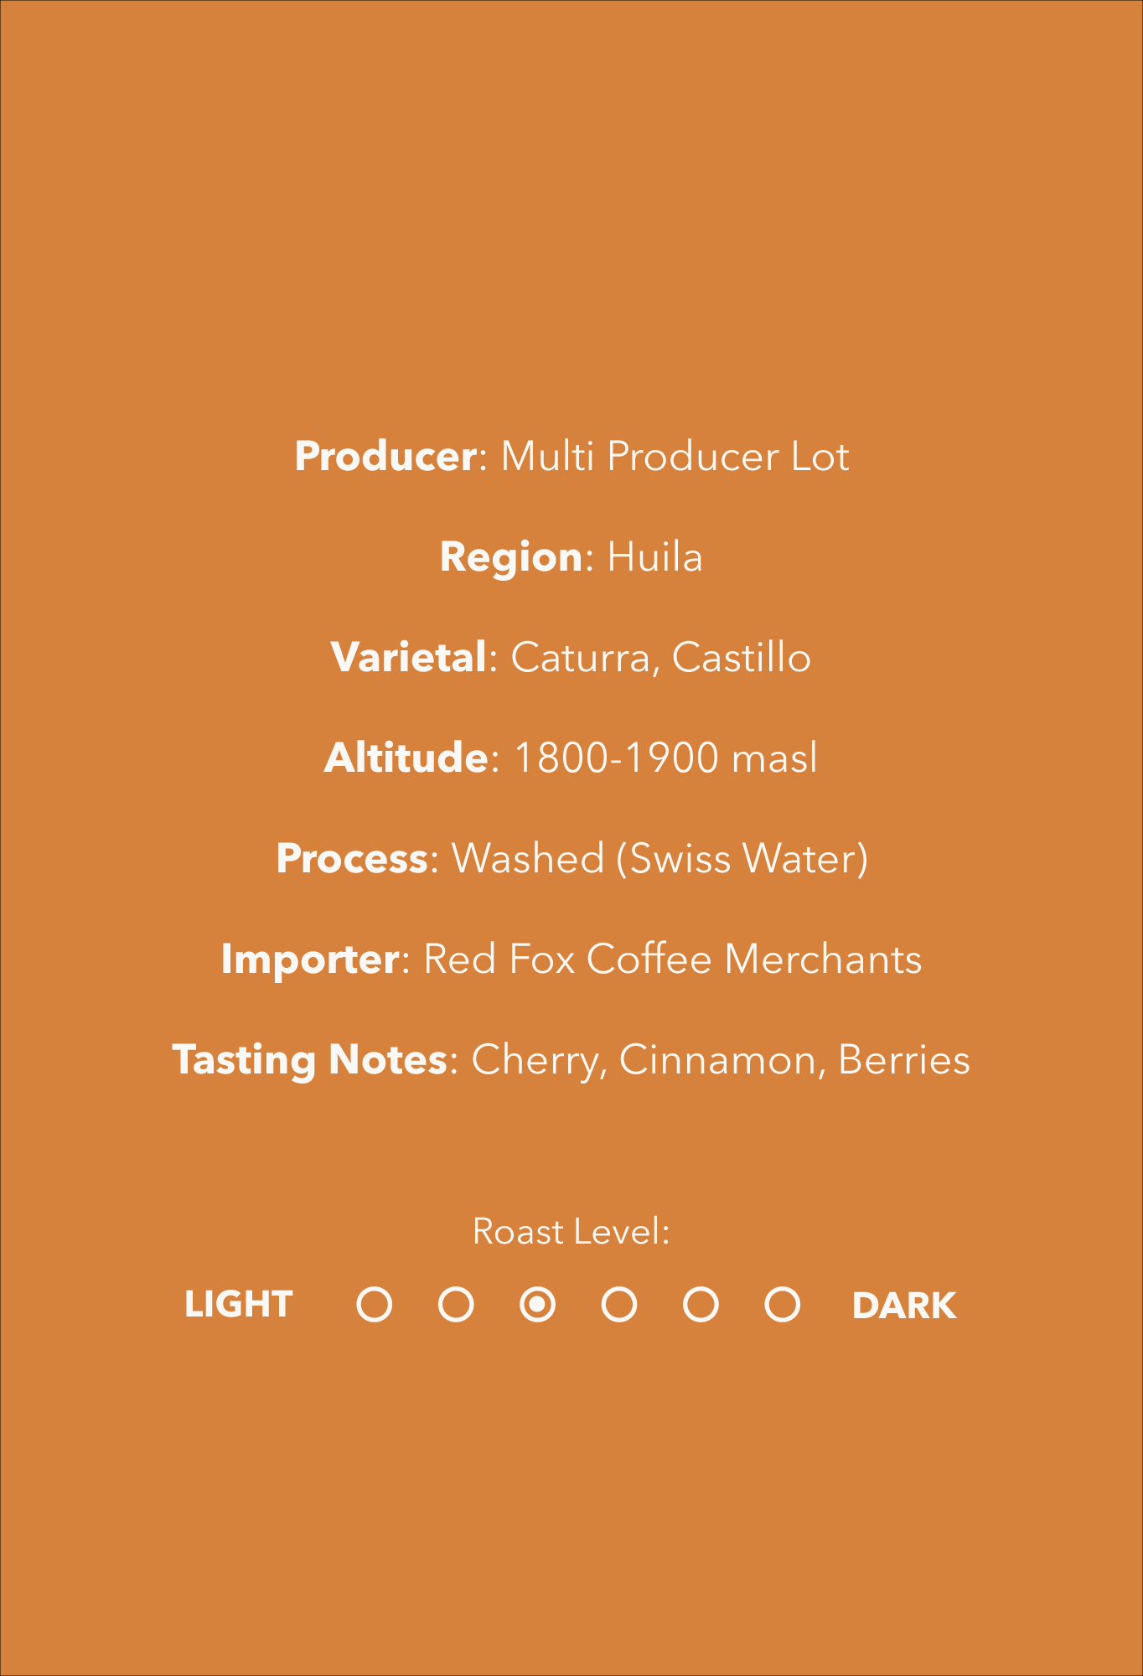
Task: Select the fourth roast circle from LIGHT
Action: 619,1305
